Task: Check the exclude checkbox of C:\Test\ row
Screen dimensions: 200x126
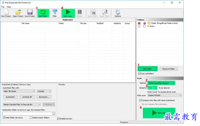Action: [x=144, y=26]
